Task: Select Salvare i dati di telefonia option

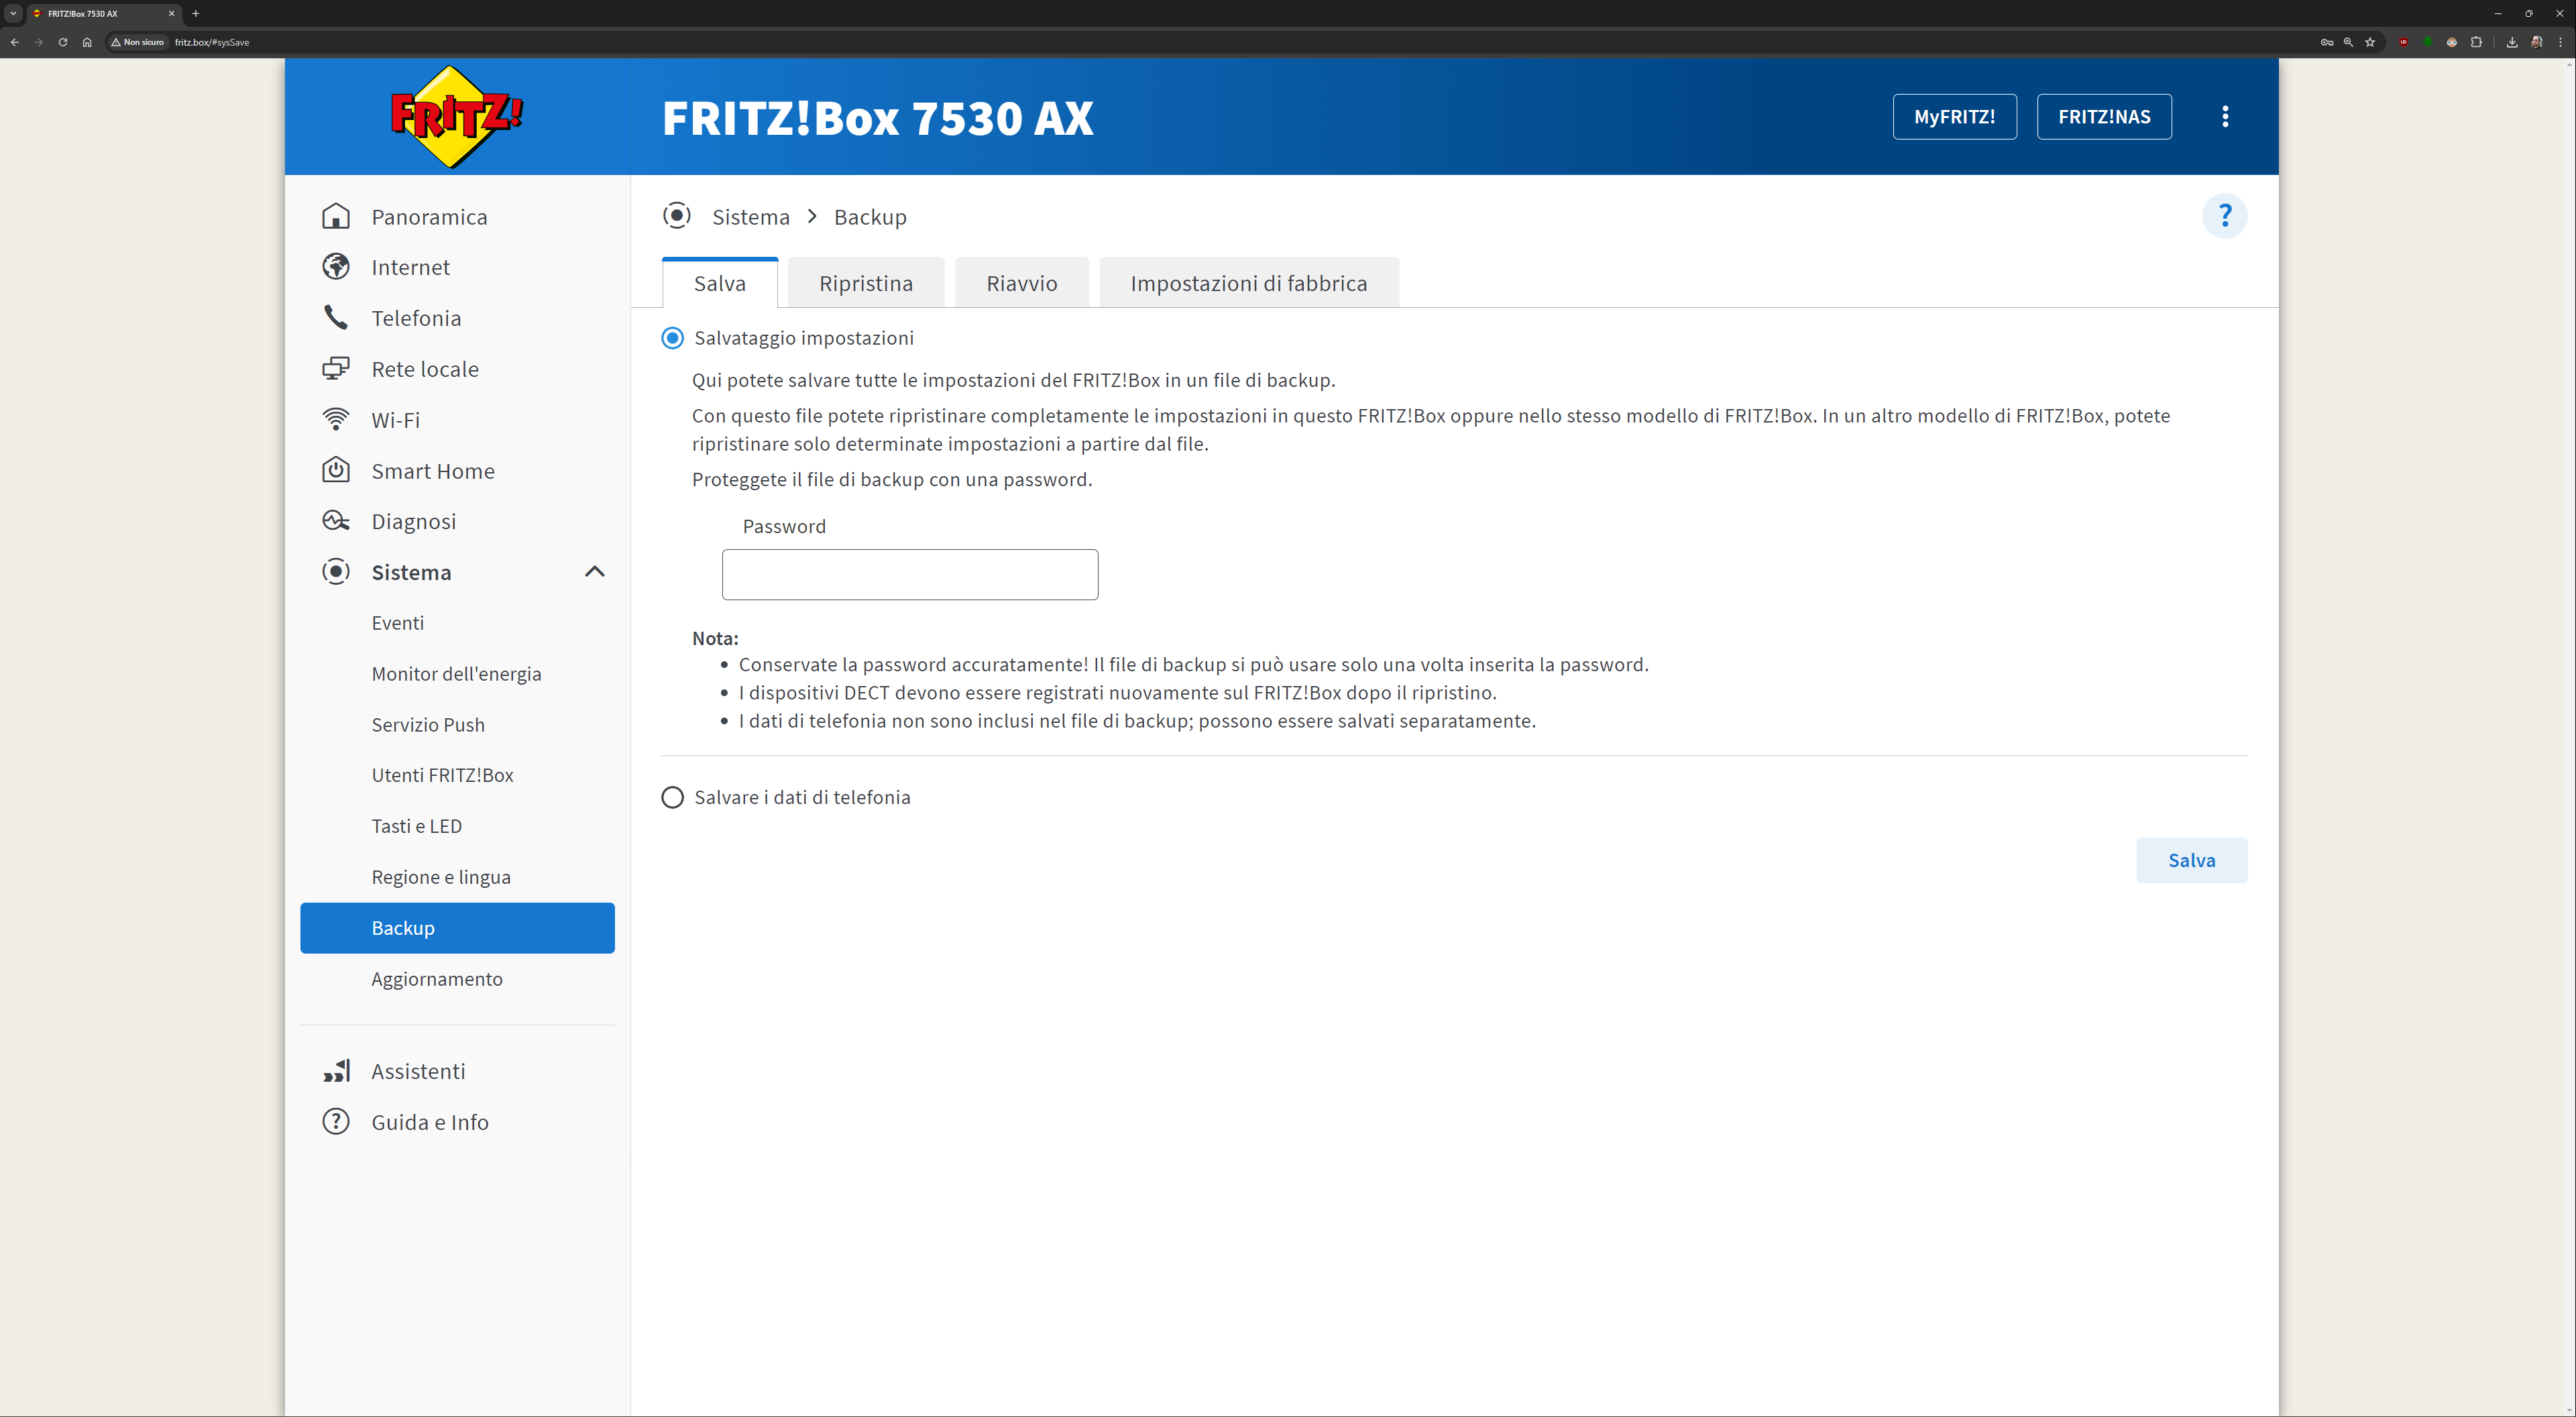Action: pos(673,797)
